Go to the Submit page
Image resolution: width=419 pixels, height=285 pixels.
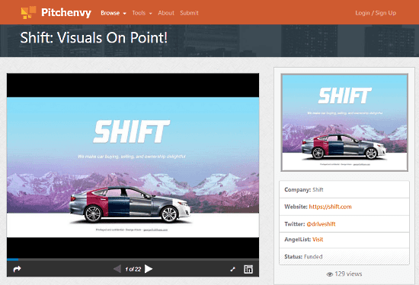(189, 13)
